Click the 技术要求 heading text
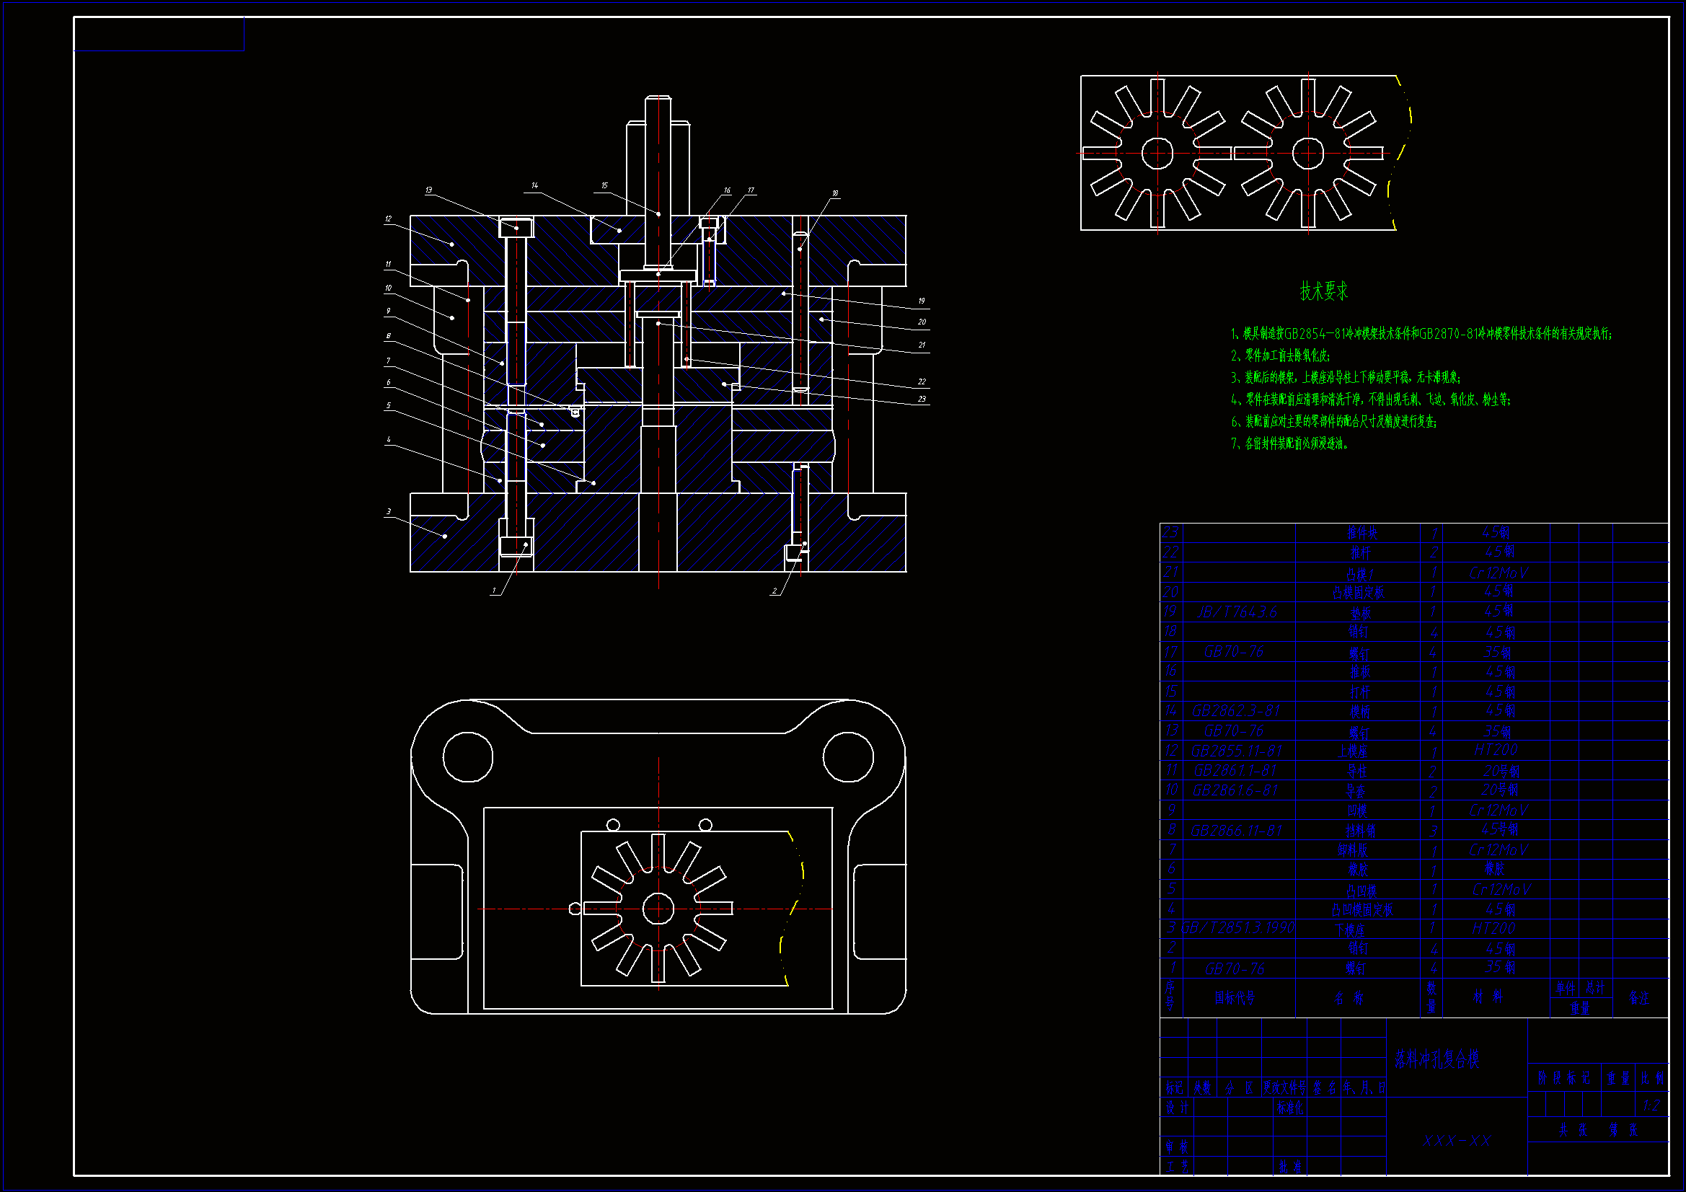Screen dimensions: 1686x1192 click(1323, 291)
